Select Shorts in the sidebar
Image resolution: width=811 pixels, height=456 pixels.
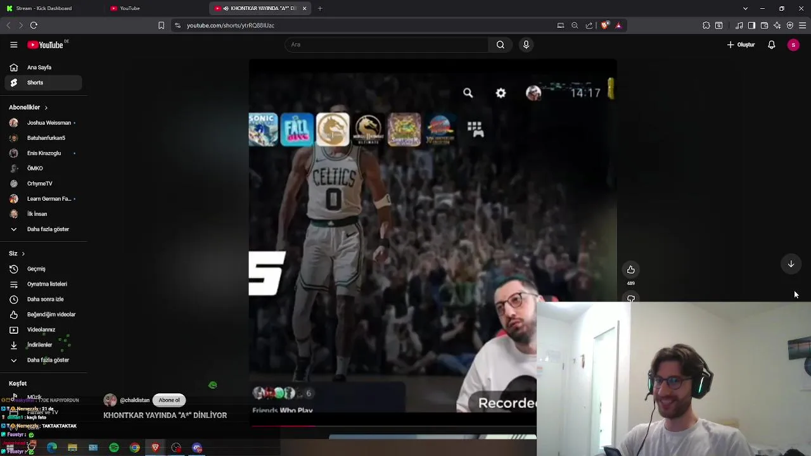point(43,82)
